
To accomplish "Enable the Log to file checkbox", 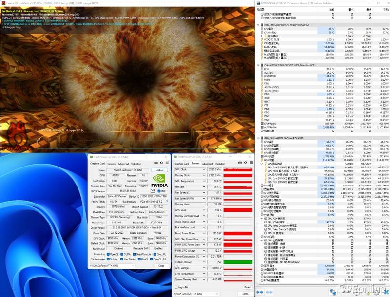I will pos(176,287).
